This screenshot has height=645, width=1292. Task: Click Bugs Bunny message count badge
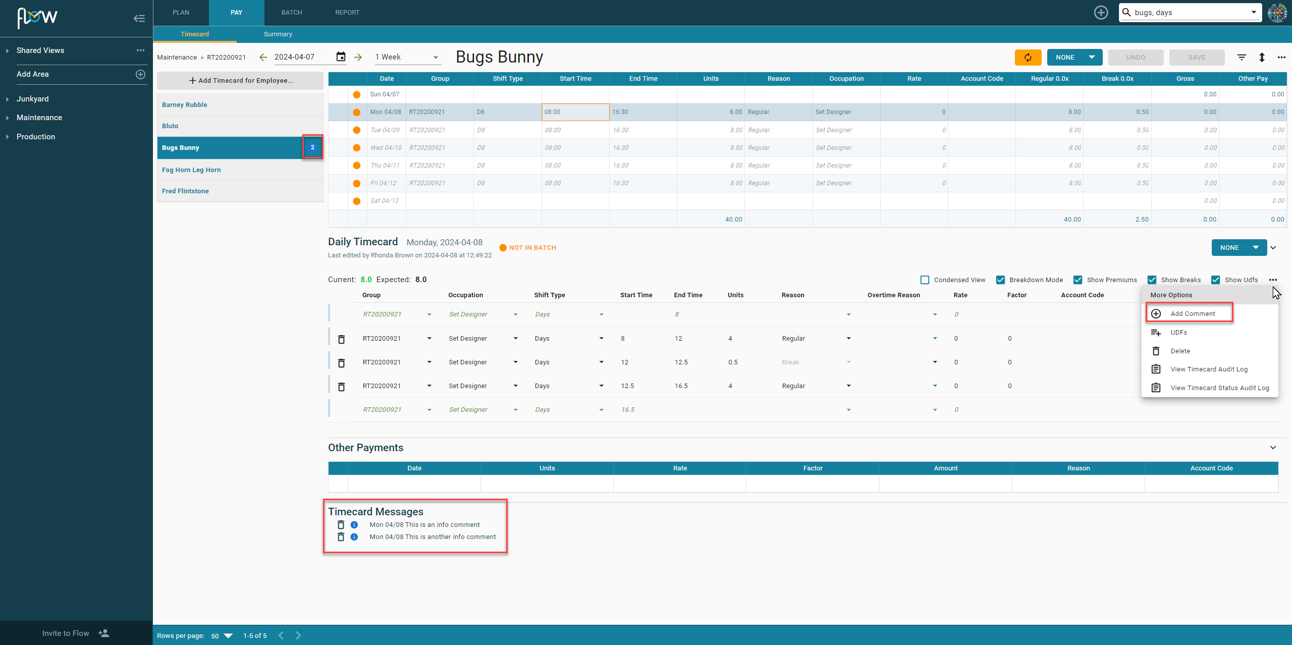tap(312, 147)
